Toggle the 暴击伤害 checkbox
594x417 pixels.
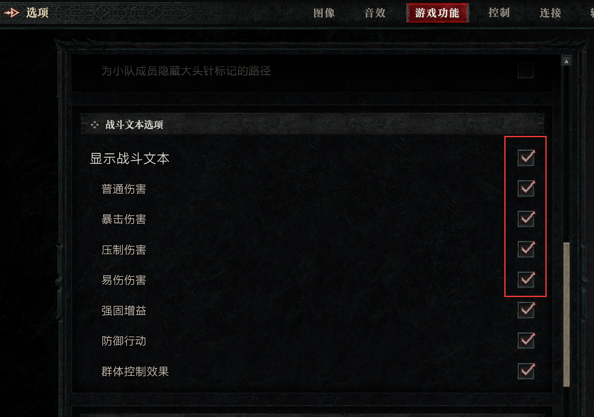[526, 219]
